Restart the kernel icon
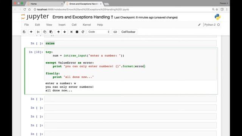The width and height of the screenshot is (242, 136). (83, 32)
